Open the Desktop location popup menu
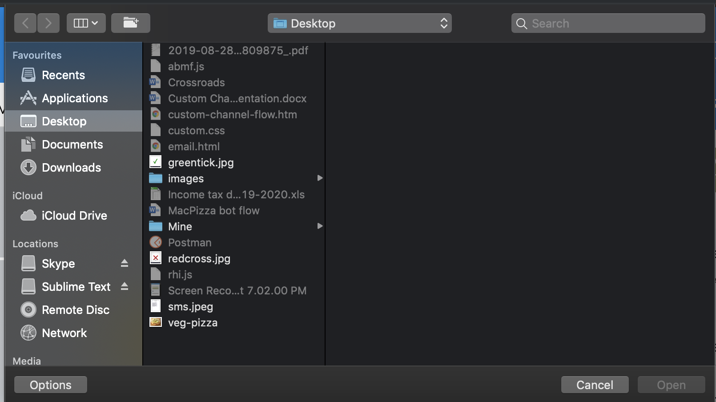The image size is (716, 402). pos(359,23)
